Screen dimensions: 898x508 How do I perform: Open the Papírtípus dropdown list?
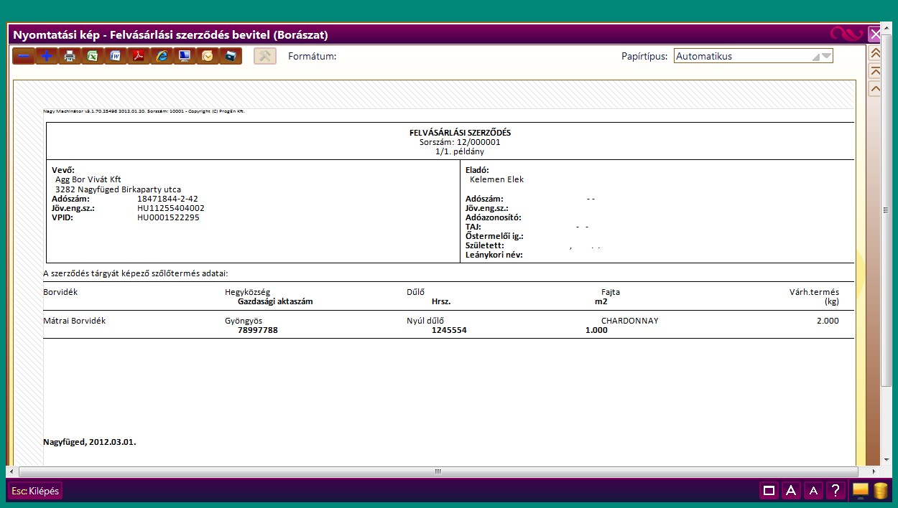pyautogui.click(x=825, y=56)
